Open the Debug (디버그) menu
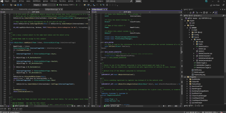 coord(54,1)
